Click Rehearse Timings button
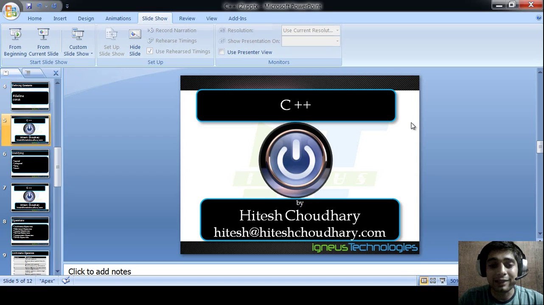The image size is (544, 305). [172, 41]
